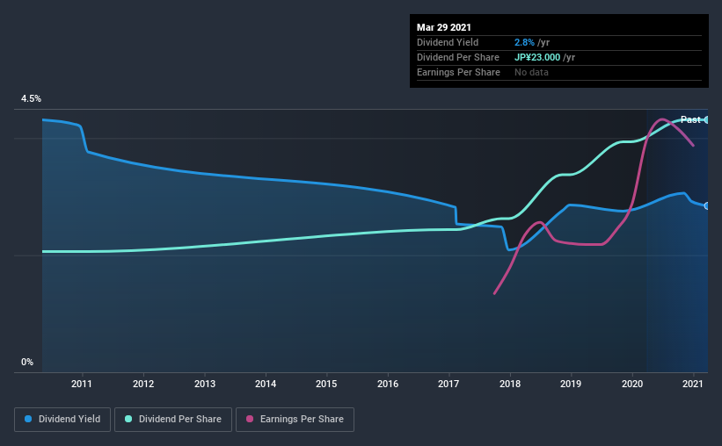This screenshot has width=722, height=446.
Task: Select the 2018 x-axis label
Action: [x=510, y=384]
